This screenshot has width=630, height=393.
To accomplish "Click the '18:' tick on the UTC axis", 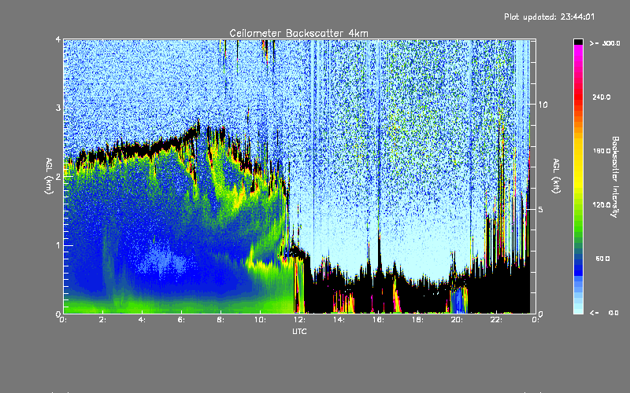I will click(417, 320).
